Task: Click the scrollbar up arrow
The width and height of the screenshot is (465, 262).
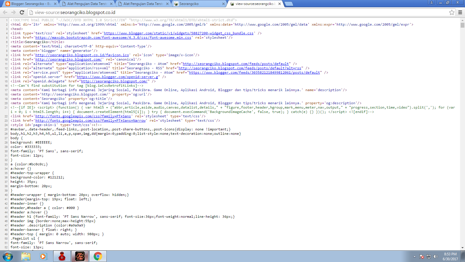Action: [x=462, y=20]
